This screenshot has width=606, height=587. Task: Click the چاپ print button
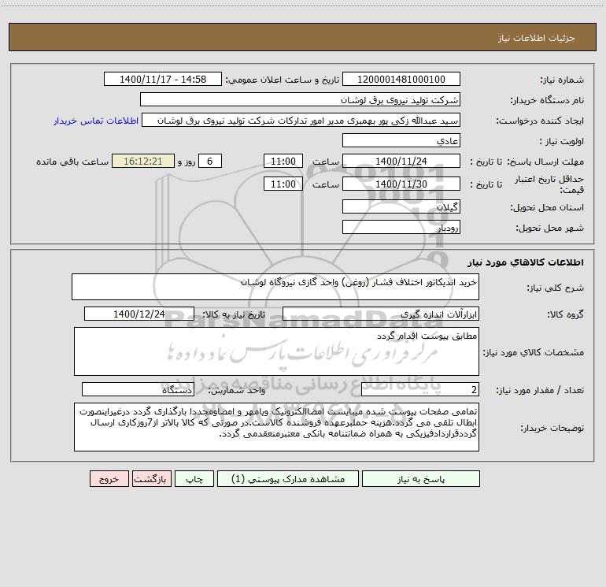click(x=194, y=478)
